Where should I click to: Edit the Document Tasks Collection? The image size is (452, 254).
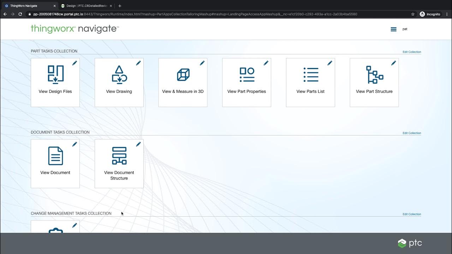pyautogui.click(x=412, y=133)
